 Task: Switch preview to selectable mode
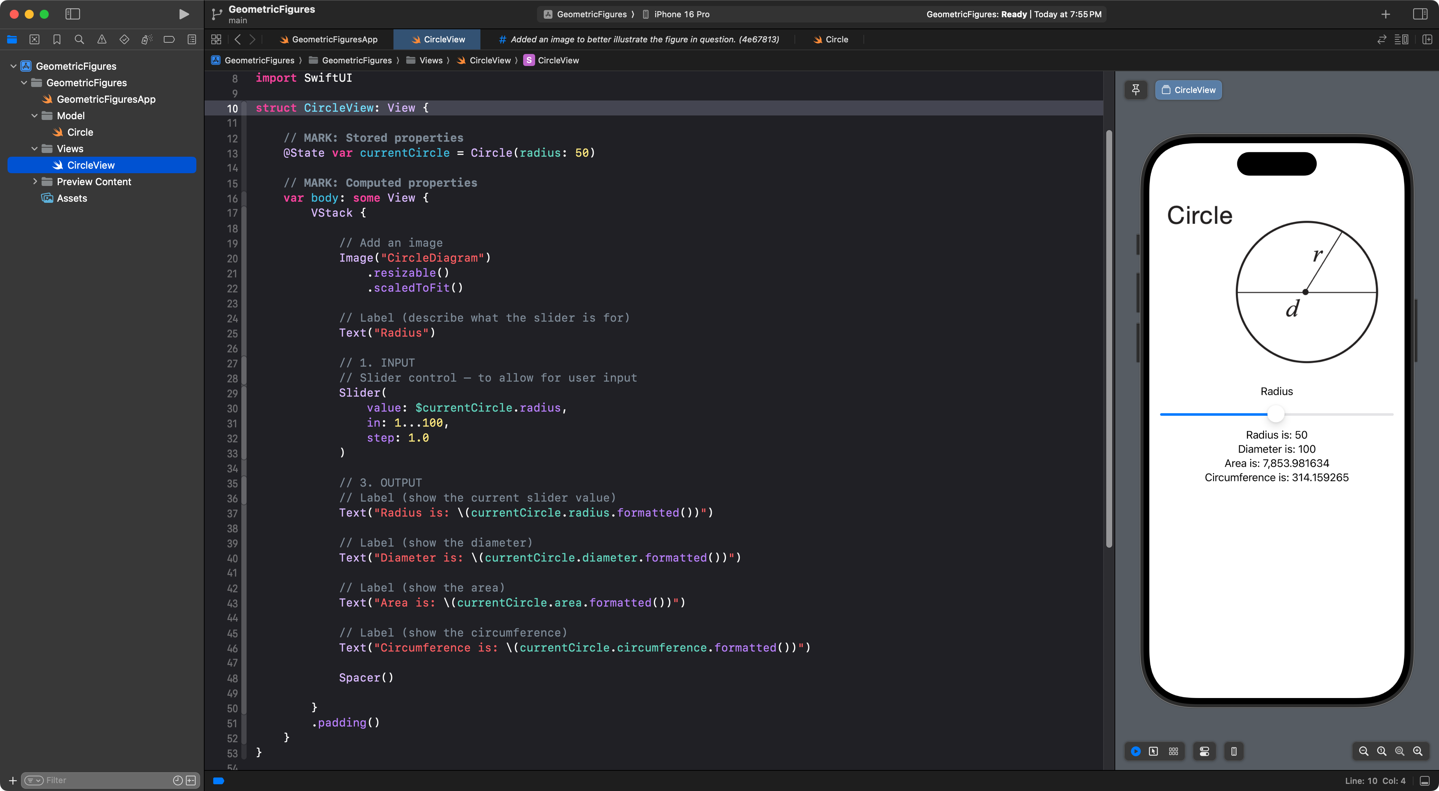click(1153, 751)
